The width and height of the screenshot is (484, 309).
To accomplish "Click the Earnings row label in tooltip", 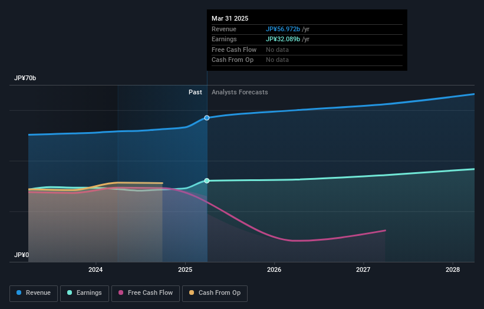I will pyautogui.click(x=224, y=39).
